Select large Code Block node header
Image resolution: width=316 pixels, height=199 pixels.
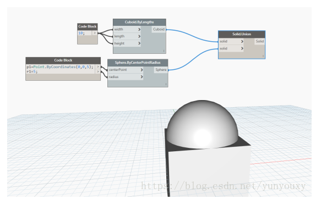pyautogui.click(x=63, y=60)
